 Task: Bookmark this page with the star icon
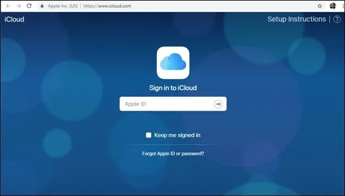pyautogui.click(x=320, y=6)
